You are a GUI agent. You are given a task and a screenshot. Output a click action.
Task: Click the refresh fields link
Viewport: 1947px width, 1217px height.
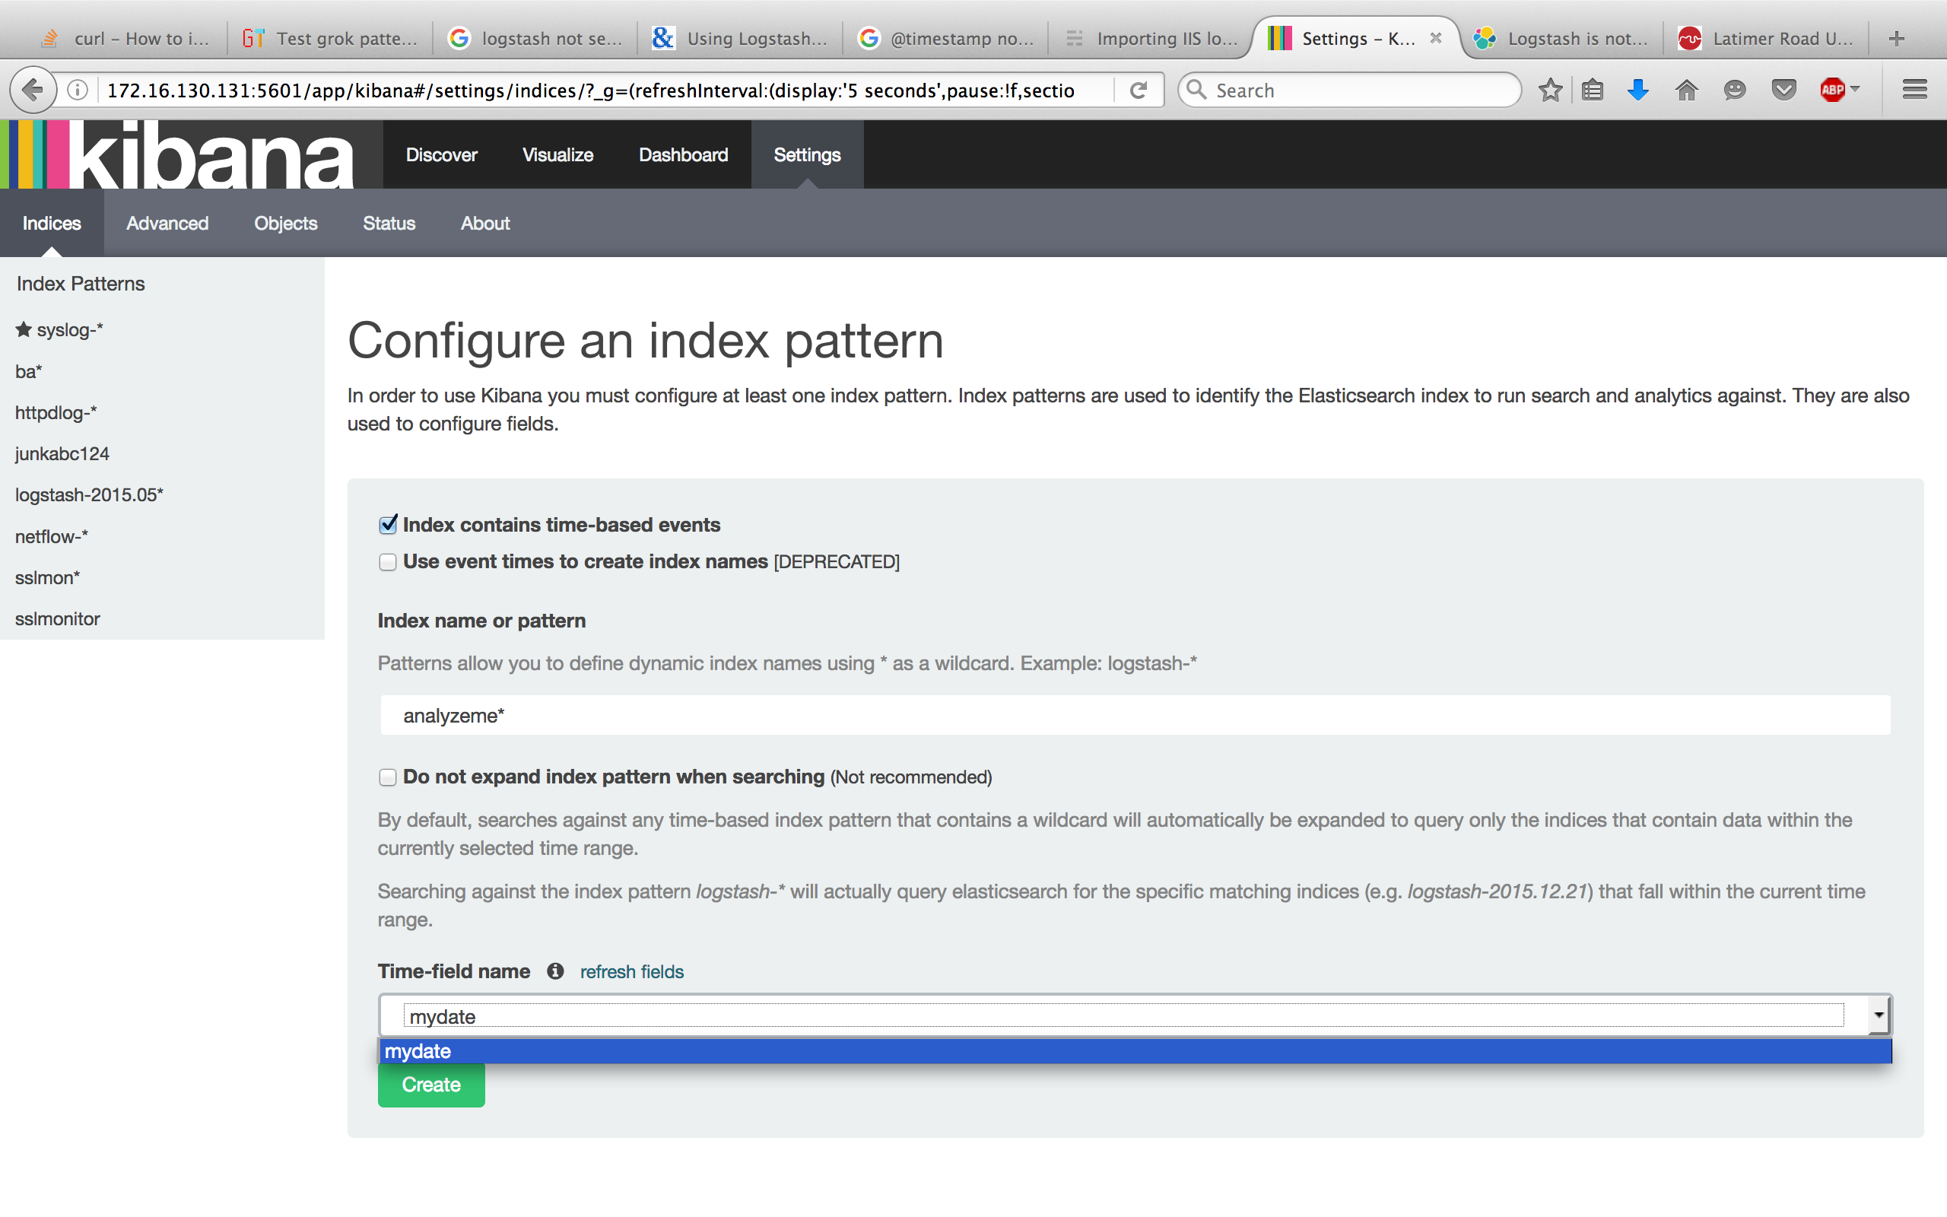pyautogui.click(x=631, y=971)
